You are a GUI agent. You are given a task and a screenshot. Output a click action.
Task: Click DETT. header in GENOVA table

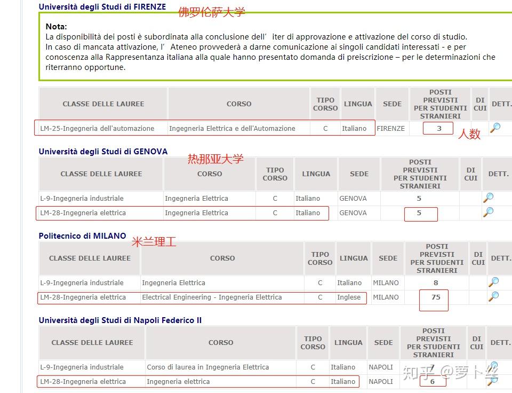pos(499,174)
